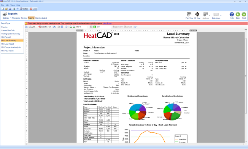Open the Plan View
The height and width of the screenshot is (149, 248).
click(x=189, y=16)
